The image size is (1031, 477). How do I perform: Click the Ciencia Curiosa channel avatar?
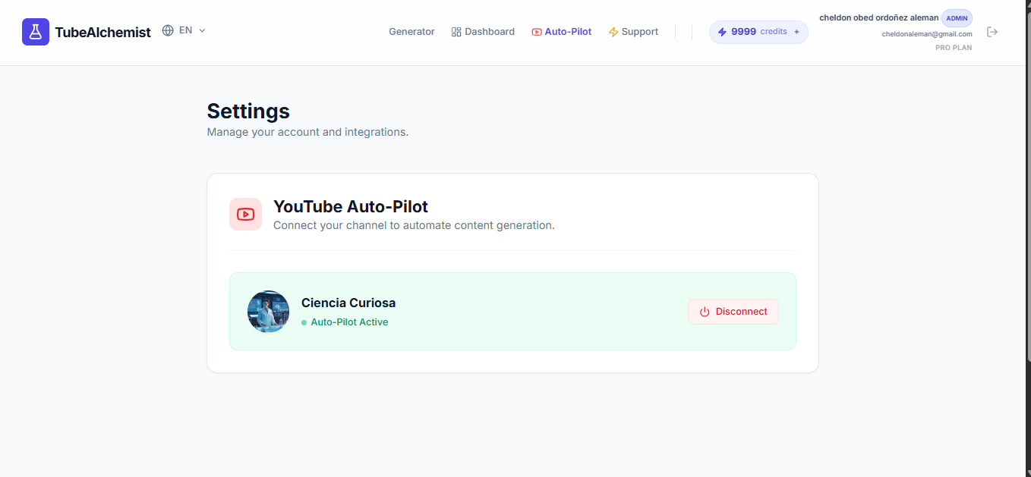[x=268, y=311]
